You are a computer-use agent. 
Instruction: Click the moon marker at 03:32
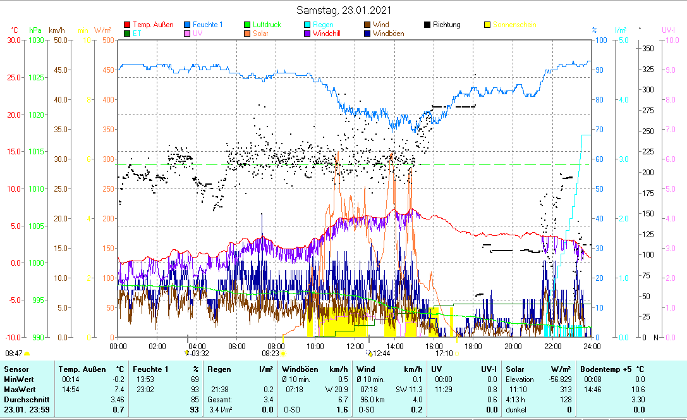point(186,353)
